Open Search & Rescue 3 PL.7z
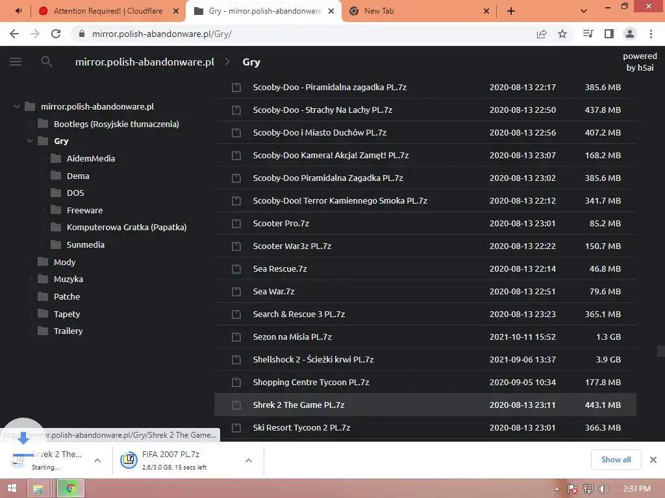Viewport: 665px width, 498px height. pos(425,314)
